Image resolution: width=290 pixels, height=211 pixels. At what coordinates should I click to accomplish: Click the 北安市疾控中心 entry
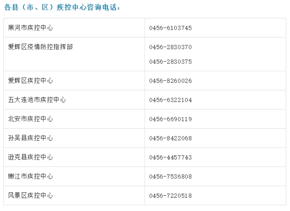(31, 119)
